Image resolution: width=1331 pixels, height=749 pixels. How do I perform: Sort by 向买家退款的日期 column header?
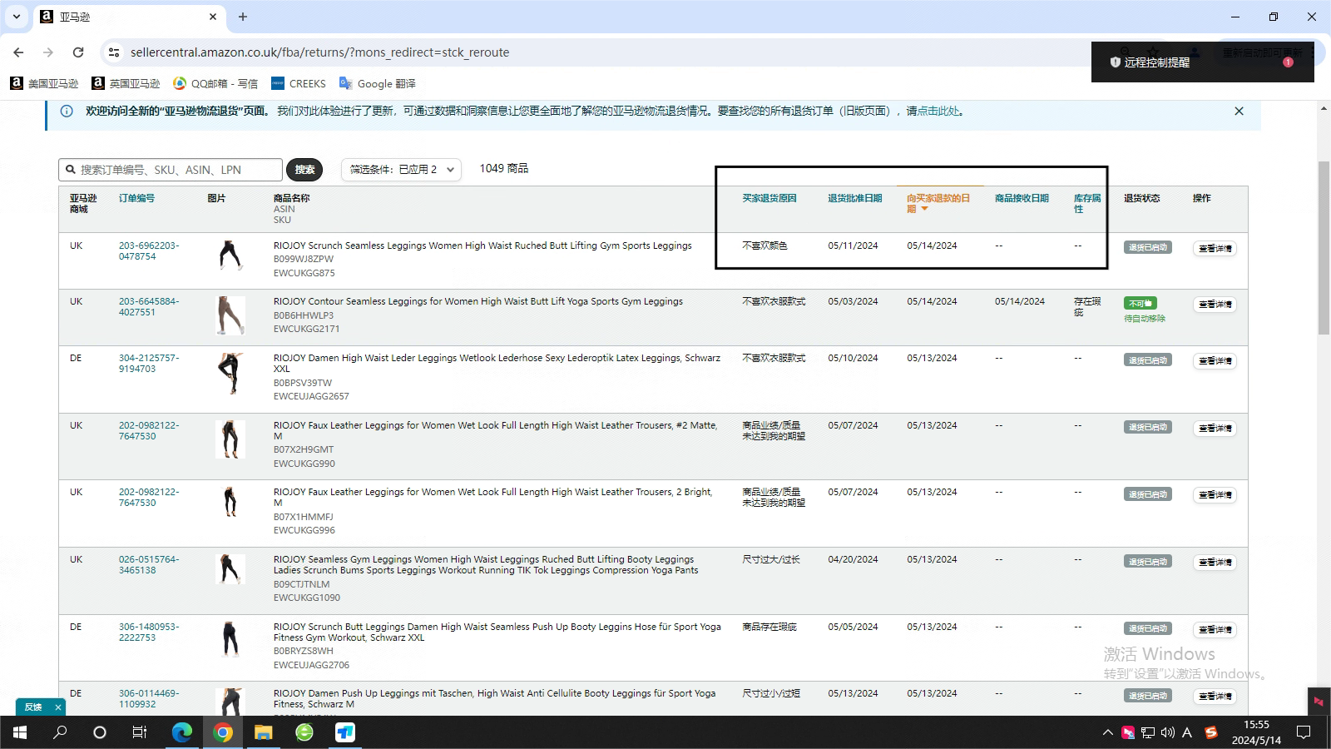[938, 203]
